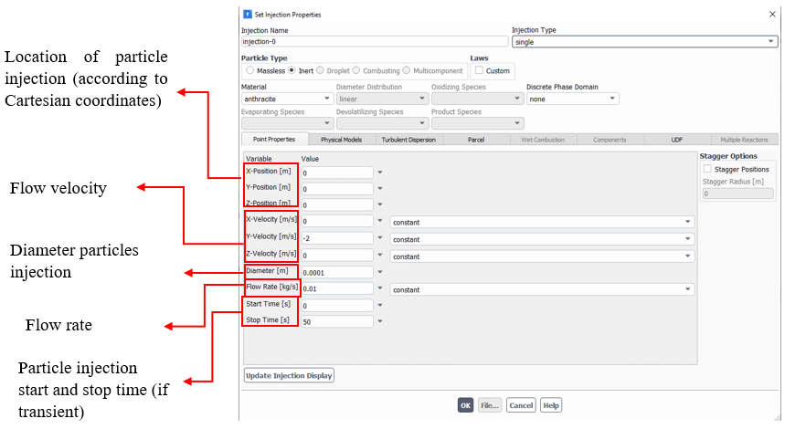
Task: Select the Inert particle type option
Action: click(x=292, y=70)
